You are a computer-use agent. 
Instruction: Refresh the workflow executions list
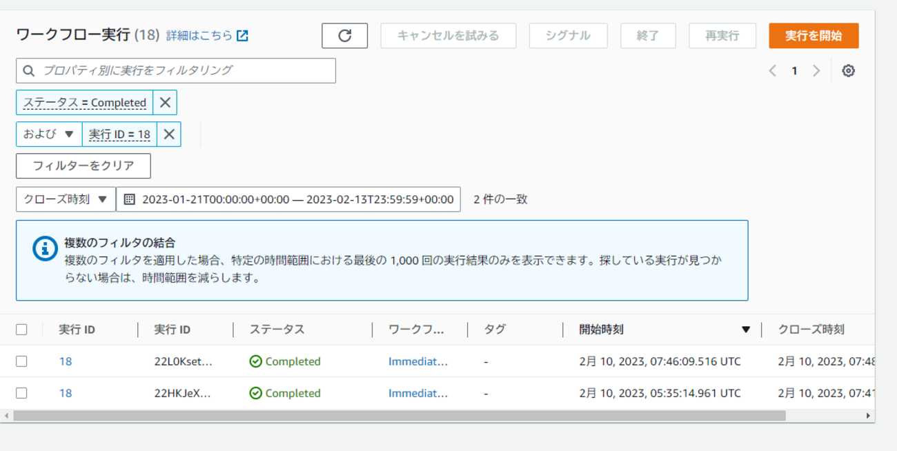(x=344, y=35)
